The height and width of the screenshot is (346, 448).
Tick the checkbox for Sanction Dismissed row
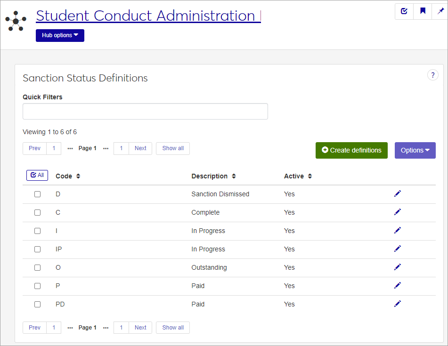coord(38,194)
